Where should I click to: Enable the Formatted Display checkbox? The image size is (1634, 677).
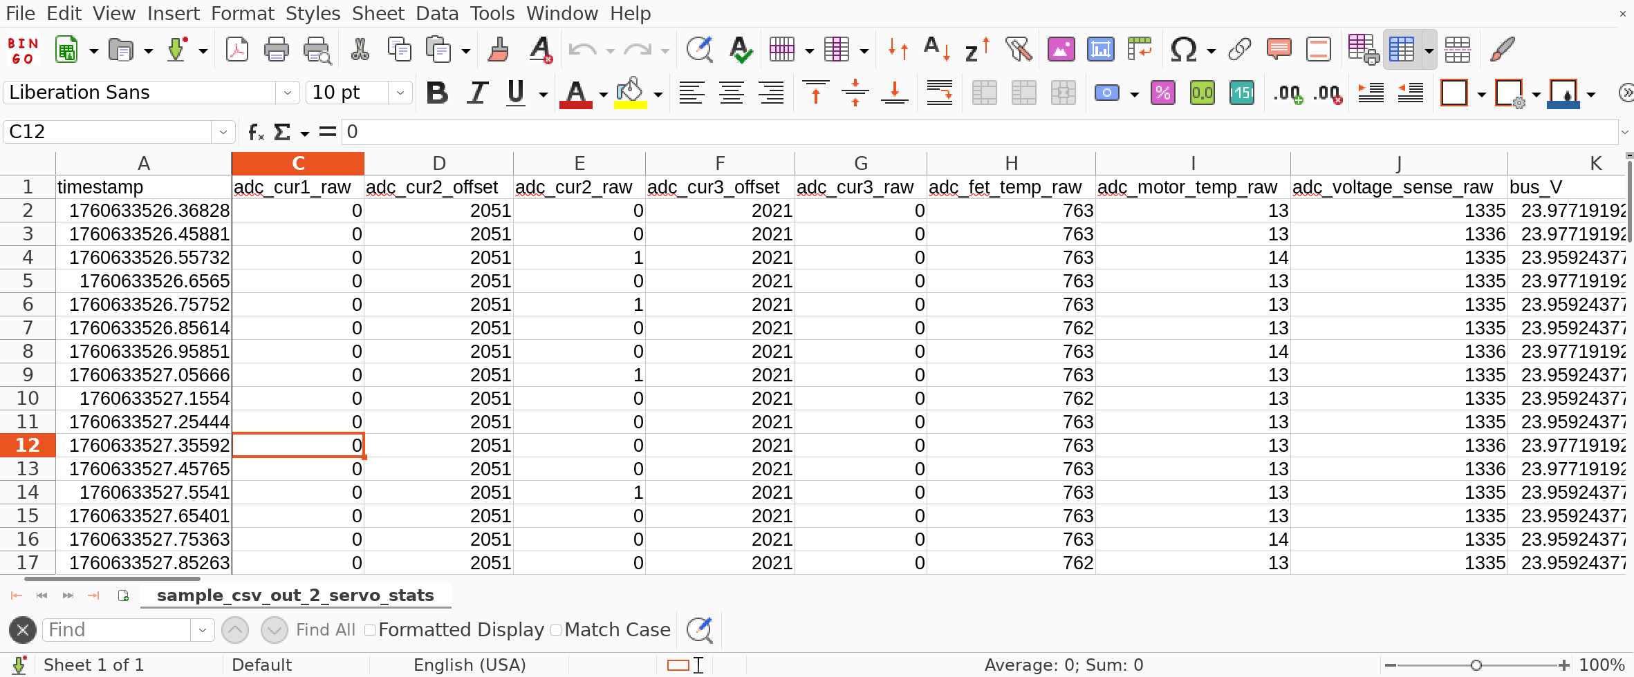pyautogui.click(x=371, y=630)
